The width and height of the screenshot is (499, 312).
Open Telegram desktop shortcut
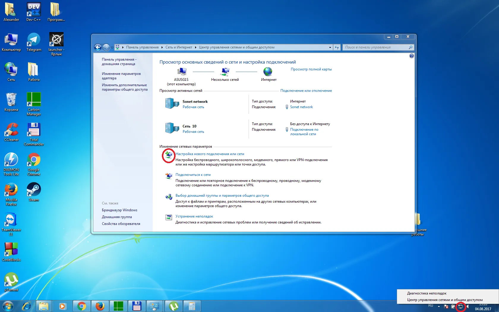(x=34, y=42)
